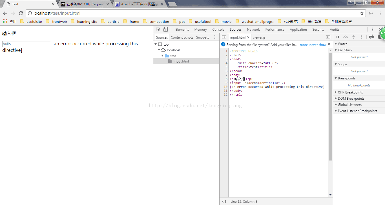This screenshot has height=205, width=385.
Task: Collapse the test folder tree node
Action: [x=162, y=56]
